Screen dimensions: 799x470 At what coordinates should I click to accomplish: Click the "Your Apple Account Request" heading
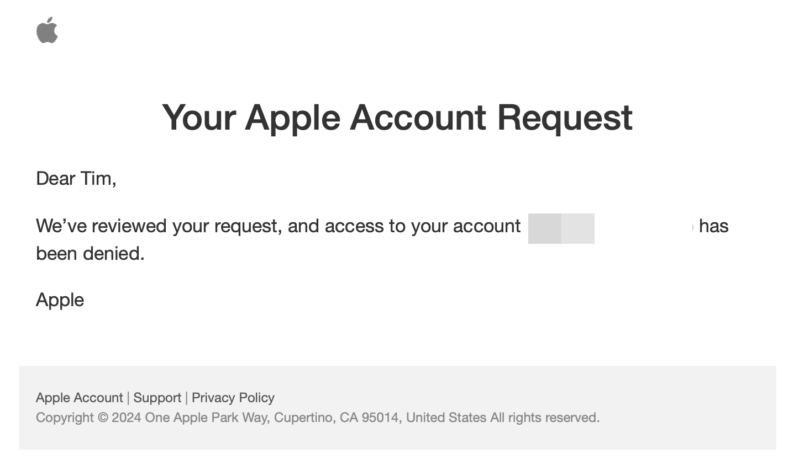click(x=397, y=117)
